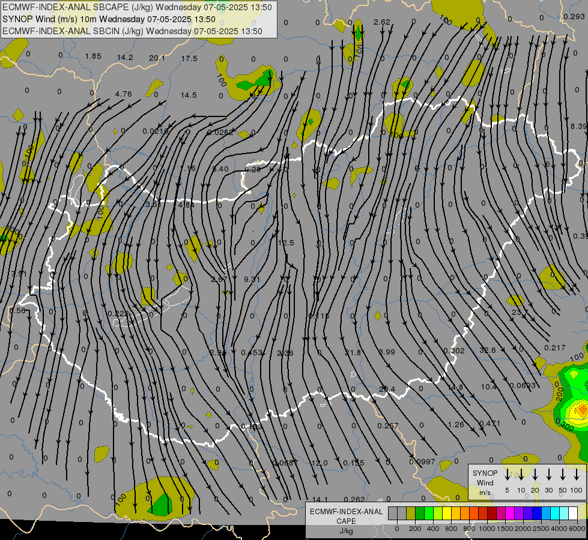Click the 0.217 map value
This screenshot has width=588, height=540.
tap(554, 348)
